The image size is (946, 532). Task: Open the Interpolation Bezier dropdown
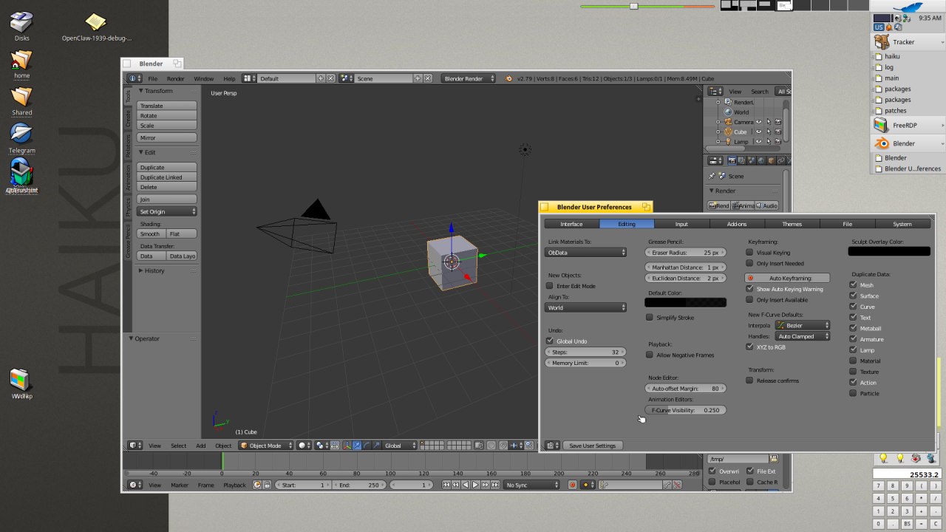pos(802,326)
